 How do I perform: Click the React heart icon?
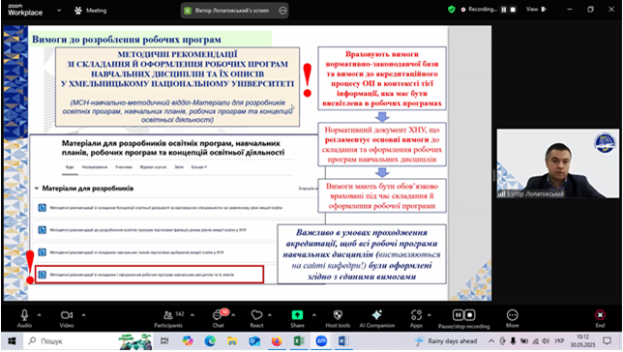256,318
